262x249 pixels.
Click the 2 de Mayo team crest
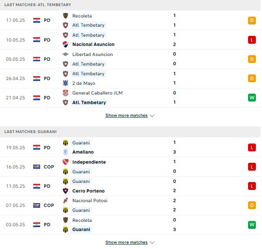tap(65, 83)
